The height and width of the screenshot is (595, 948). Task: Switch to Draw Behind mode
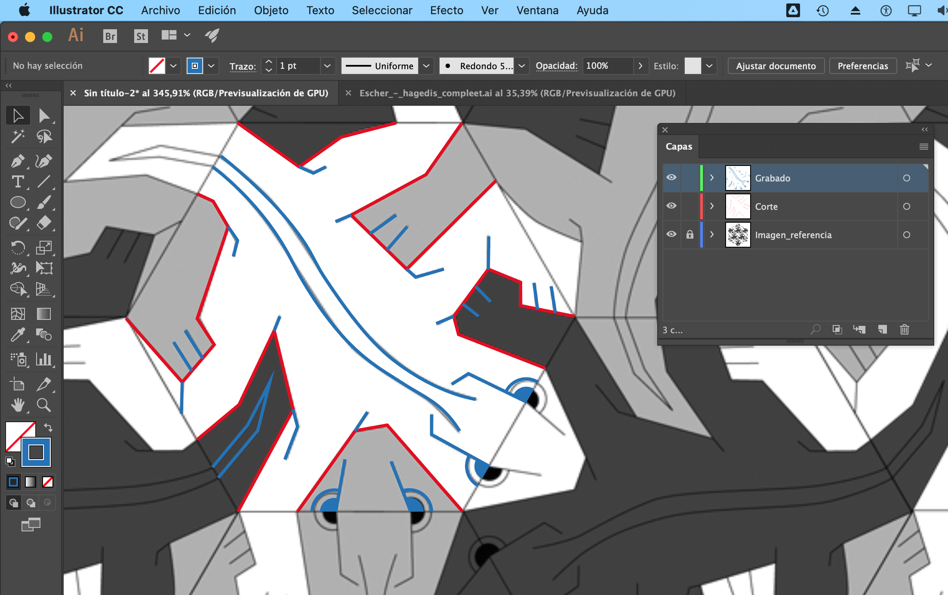[31, 502]
